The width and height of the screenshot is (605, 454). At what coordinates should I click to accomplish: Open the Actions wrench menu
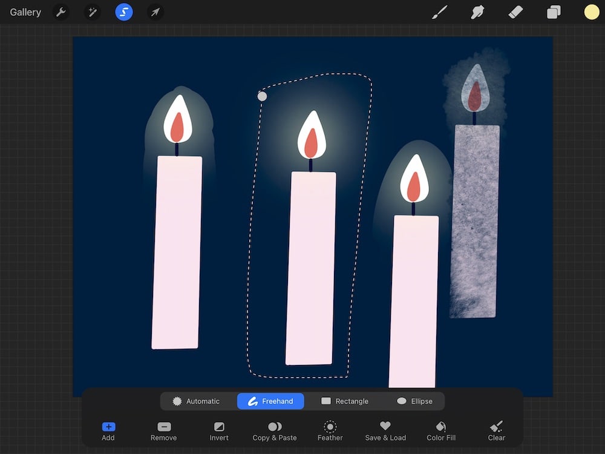click(x=60, y=12)
